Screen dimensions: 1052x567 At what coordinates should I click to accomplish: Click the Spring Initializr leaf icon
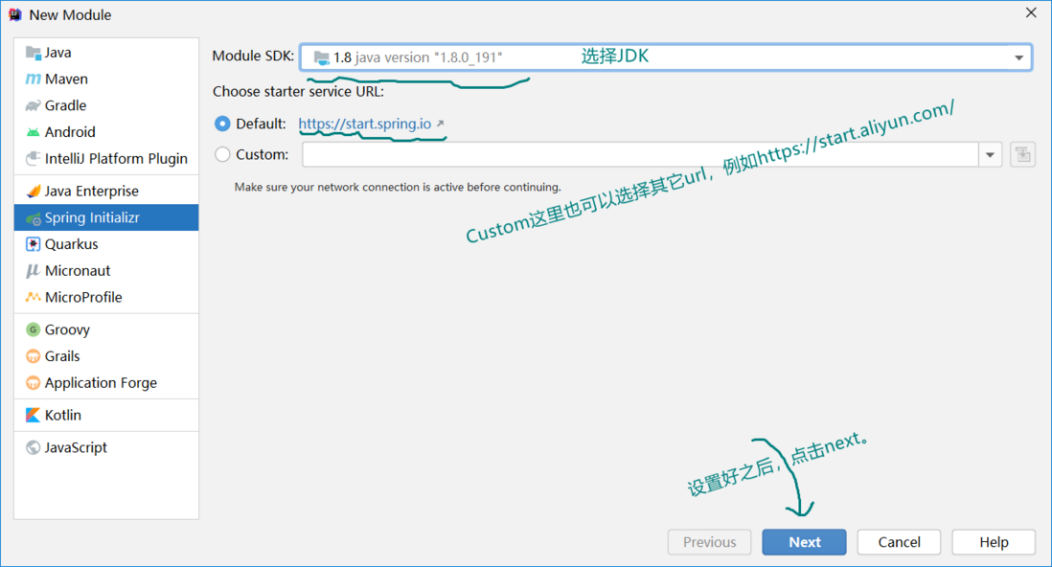(x=33, y=218)
